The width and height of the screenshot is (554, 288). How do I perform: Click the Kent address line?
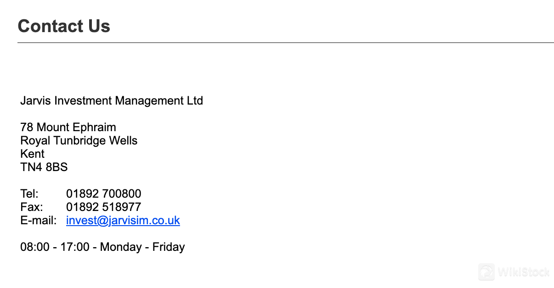tap(33, 154)
